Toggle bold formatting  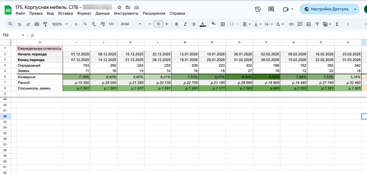tap(177, 24)
